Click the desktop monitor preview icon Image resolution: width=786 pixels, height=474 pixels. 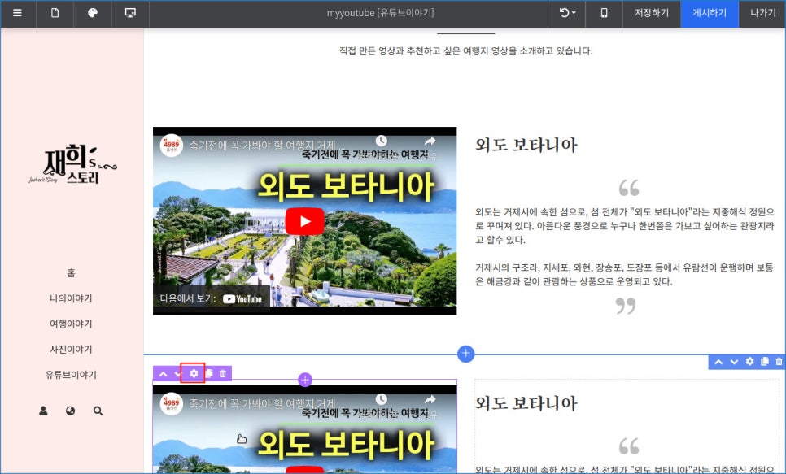click(x=130, y=14)
